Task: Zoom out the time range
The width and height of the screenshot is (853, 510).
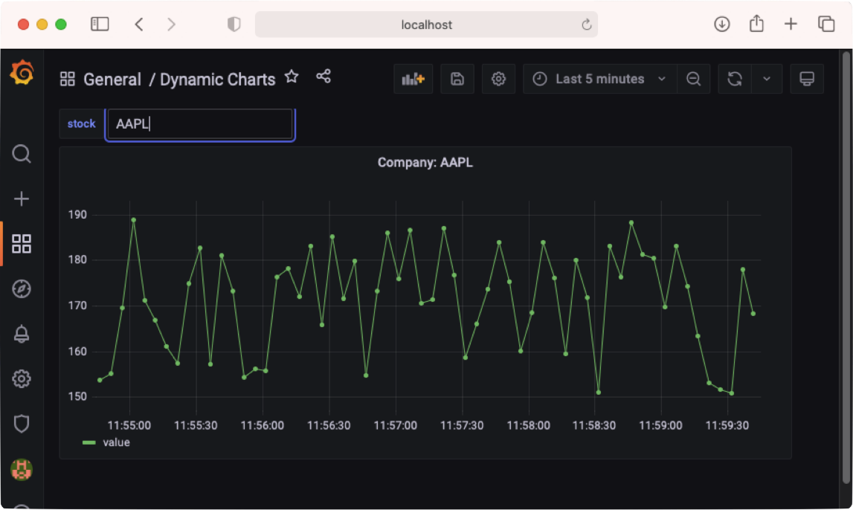Action: [694, 79]
